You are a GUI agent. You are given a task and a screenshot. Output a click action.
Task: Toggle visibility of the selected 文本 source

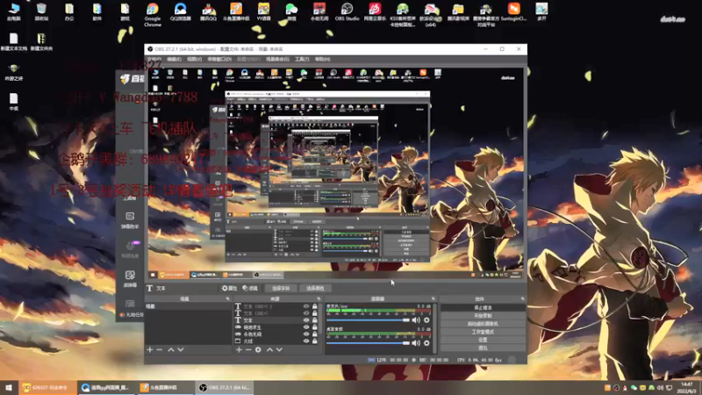coord(306,320)
